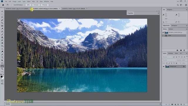Screen dimensions: 188x106
Task: Create a new layer icon
Action: (181, 105)
